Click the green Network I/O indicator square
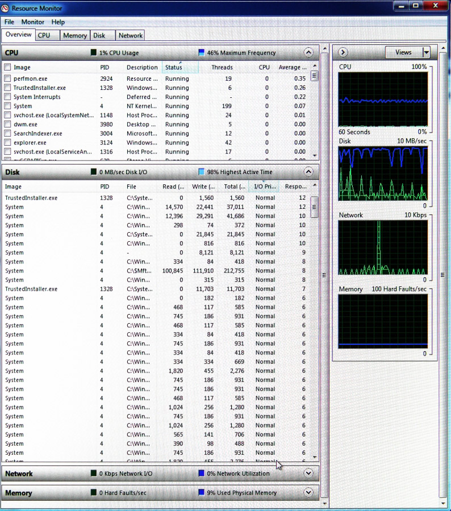This screenshot has width=451, height=511. click(x=94, y=473)
